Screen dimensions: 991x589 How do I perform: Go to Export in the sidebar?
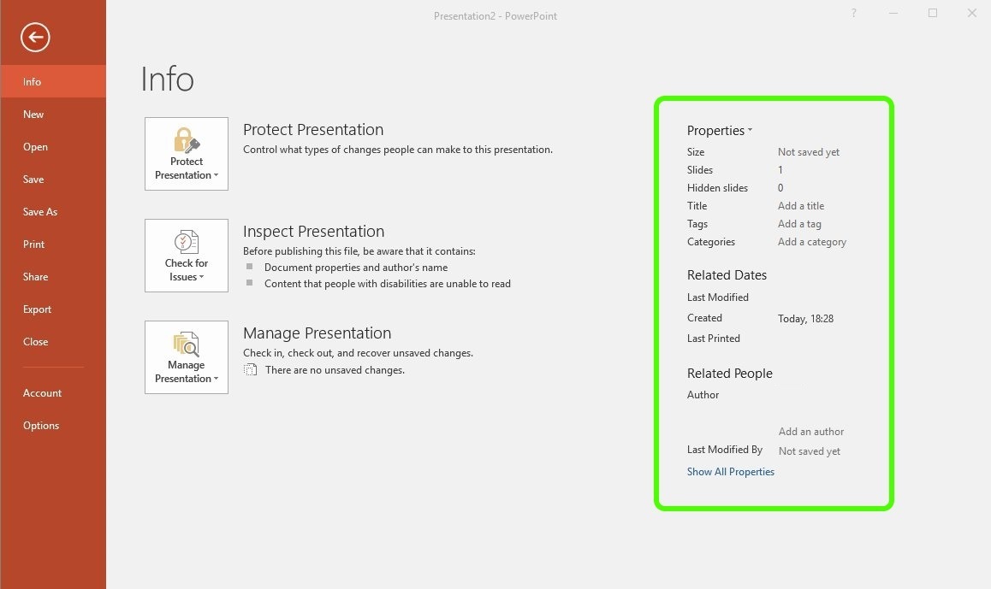click(x=38, y=309)
